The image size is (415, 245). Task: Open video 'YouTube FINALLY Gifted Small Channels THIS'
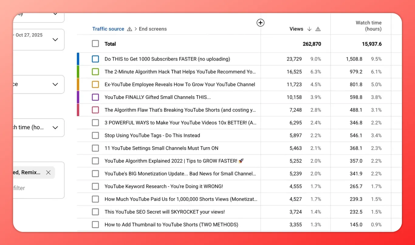click(158, 97)
